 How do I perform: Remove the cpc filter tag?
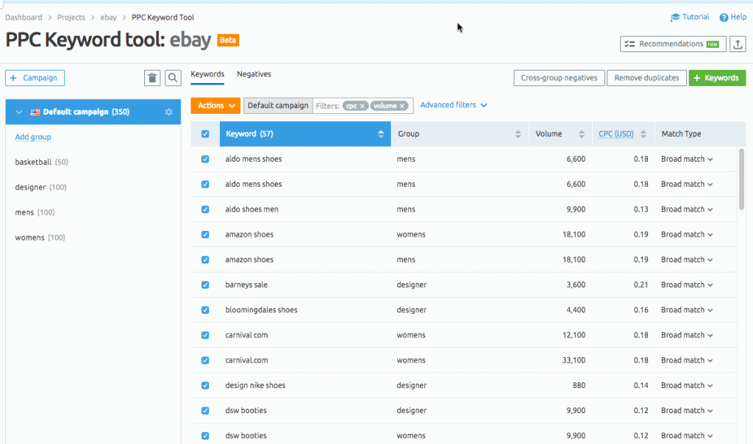(363, 106)
